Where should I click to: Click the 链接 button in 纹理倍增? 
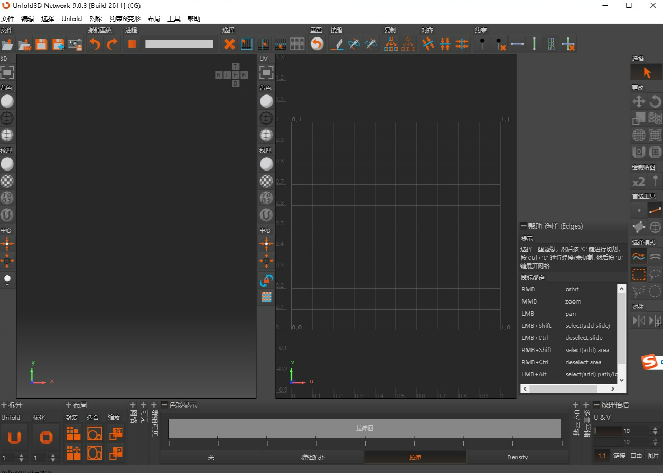click(x=619, y=456)
